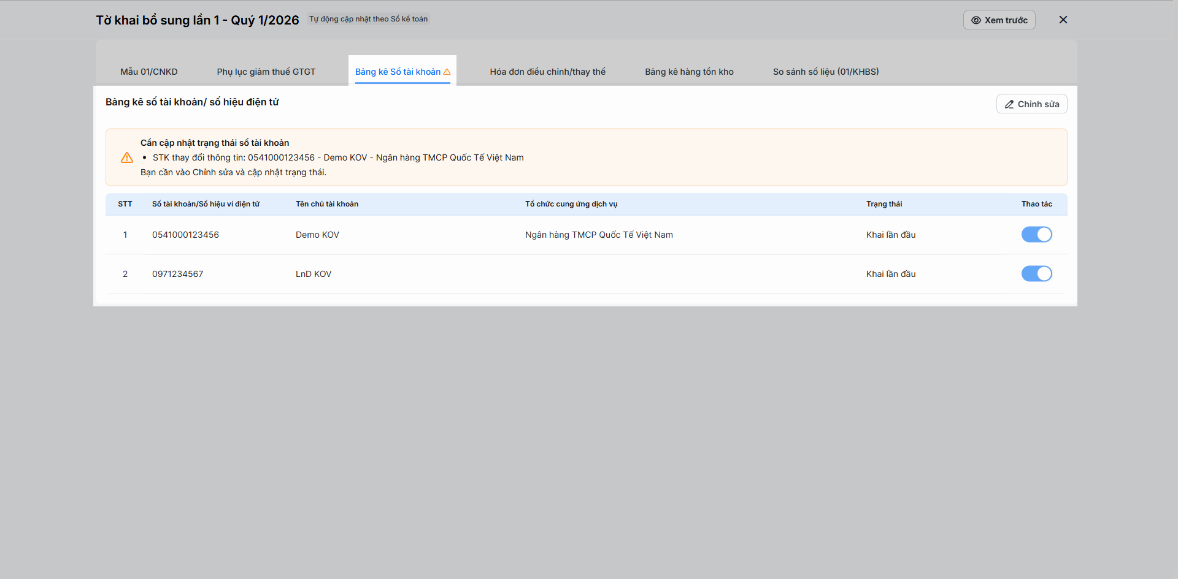Viewport: 1178px width, 579px height.
Task: Toggle switch for account 0541000123456
Action: point(1036,235)
